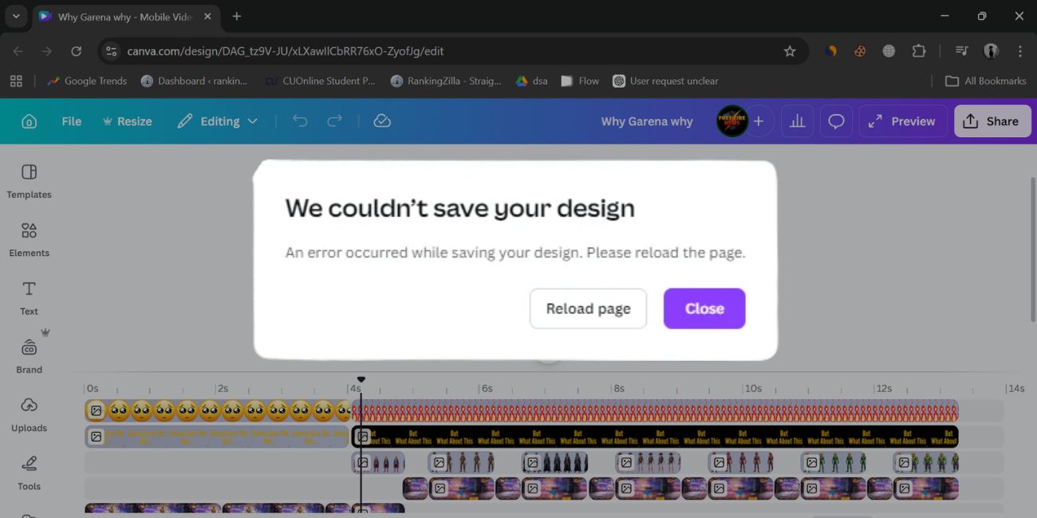Open the Tools panel
This screenshot has height=518, width=1037.
pyautogui.click(x=29, y=470)
